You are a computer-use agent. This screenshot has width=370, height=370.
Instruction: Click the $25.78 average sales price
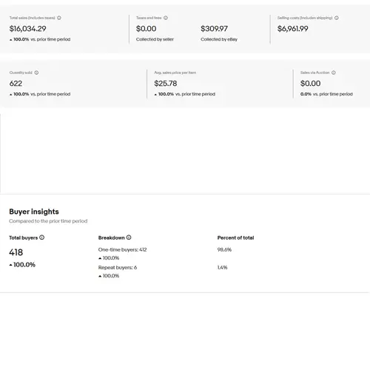[166, 84]
